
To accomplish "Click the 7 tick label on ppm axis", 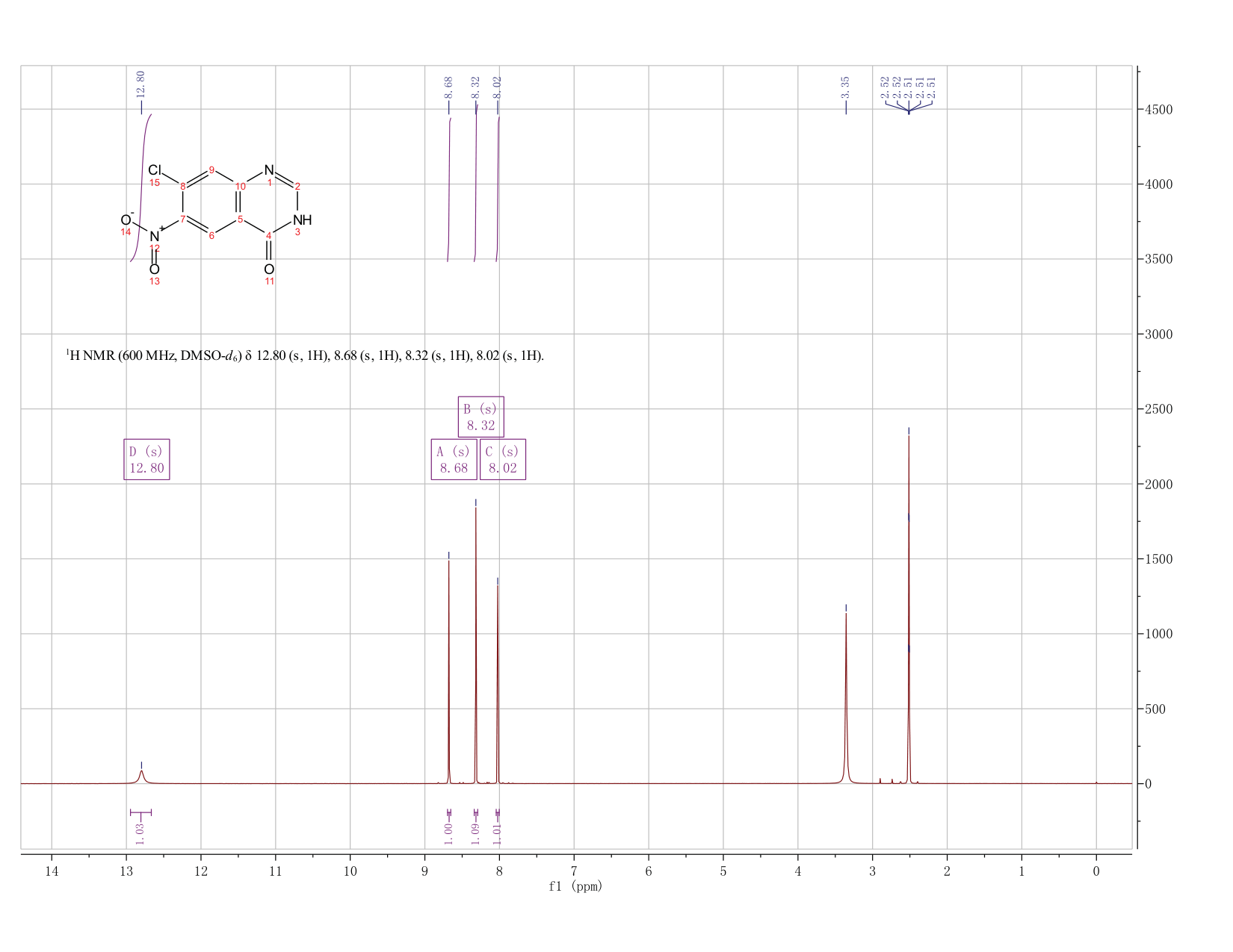I will click(x=574, y=871).
